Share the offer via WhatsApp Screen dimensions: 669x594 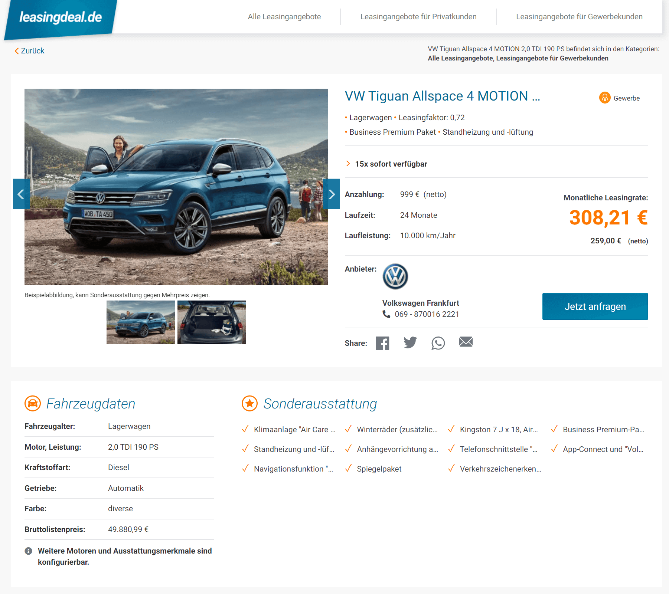click(x=438, y=343)
